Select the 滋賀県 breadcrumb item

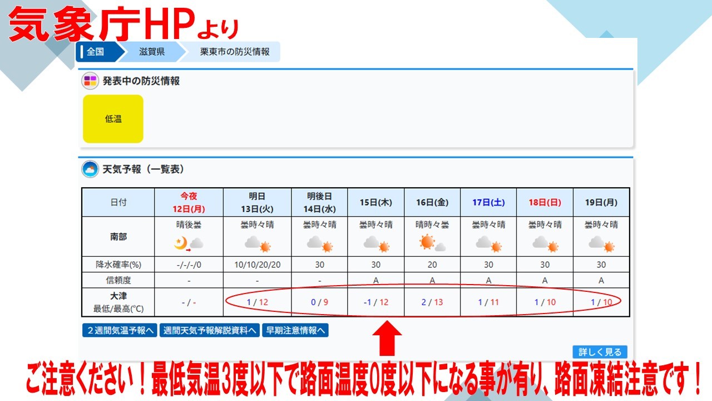(x=152, y=52)
